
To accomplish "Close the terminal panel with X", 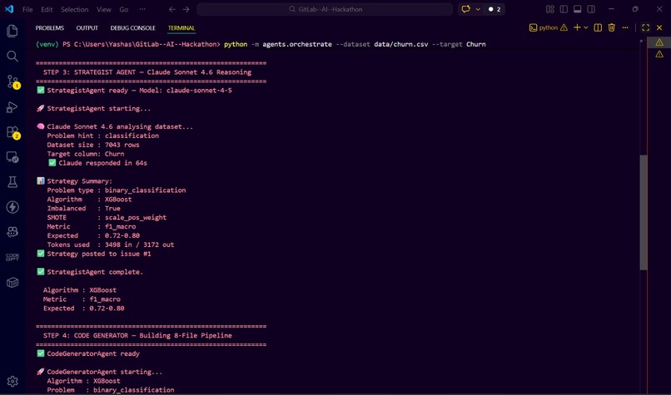I will [x=659, y=27].
